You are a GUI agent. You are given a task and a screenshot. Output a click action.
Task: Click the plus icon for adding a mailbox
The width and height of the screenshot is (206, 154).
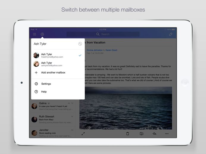(x=36, y=73)
